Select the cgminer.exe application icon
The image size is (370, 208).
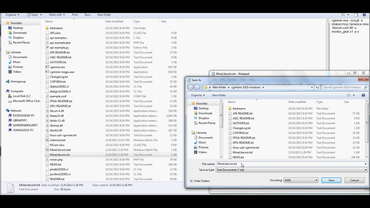click(47, 67)
